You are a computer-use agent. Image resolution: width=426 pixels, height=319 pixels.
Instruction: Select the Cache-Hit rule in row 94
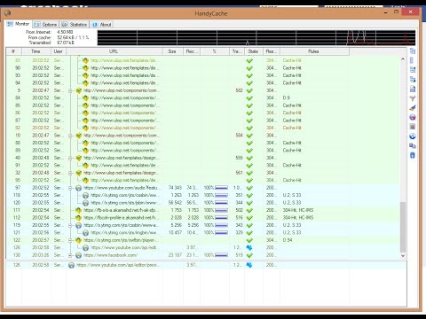point(292,83)
